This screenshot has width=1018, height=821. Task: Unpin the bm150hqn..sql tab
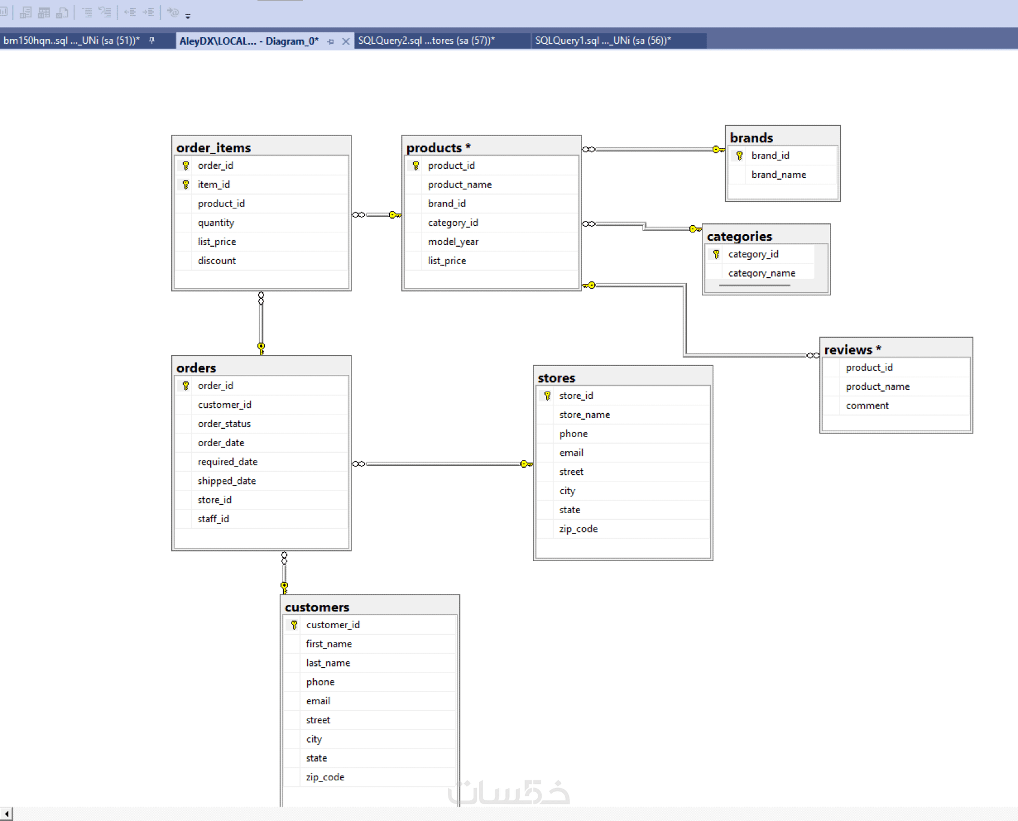[152, 41]
